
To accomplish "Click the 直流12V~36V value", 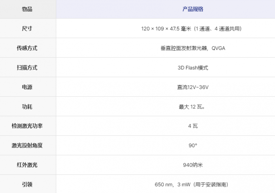I will (192, 87).
